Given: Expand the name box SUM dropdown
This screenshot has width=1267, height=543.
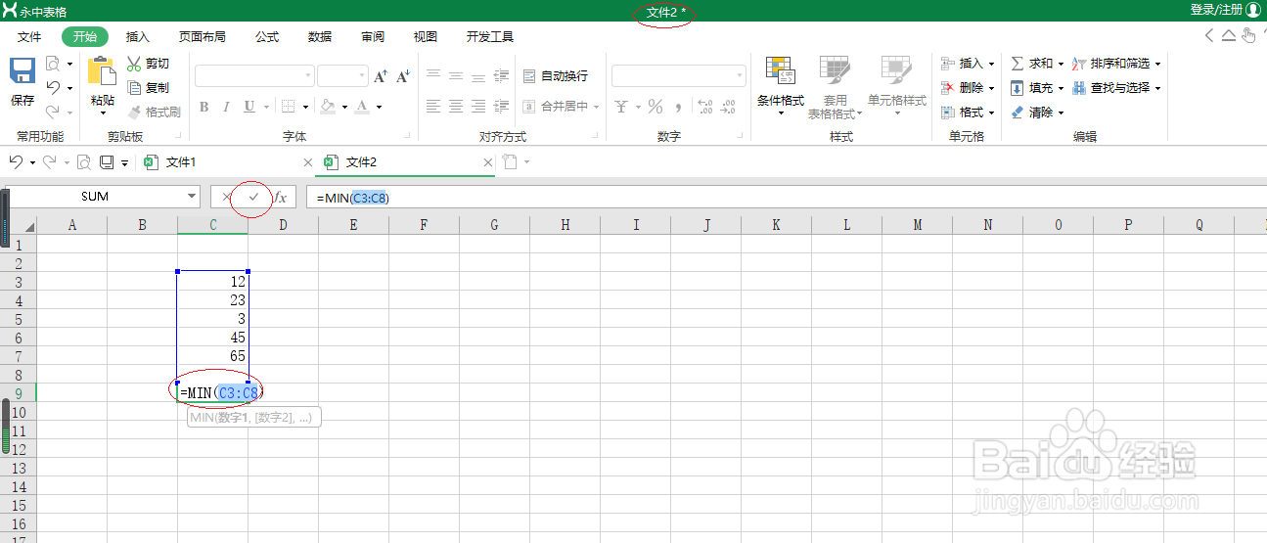Looking at the screenshot, I should tap(191, 197).
